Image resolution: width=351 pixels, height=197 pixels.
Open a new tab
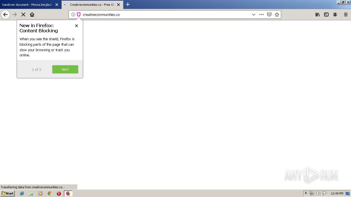coord(128,4)
